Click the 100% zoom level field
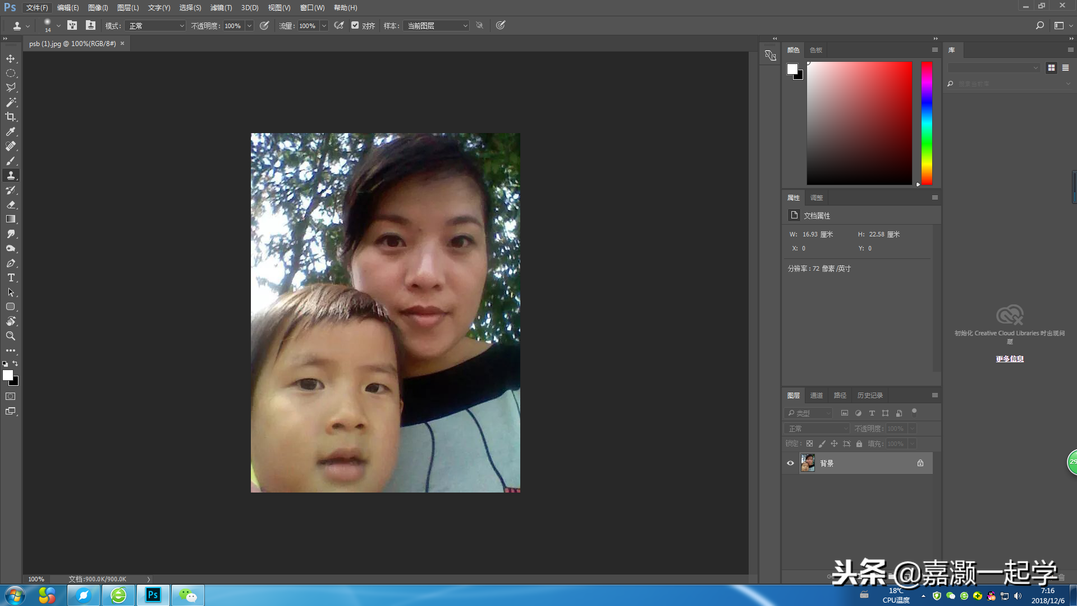Image resolution: width=1077 pixels, height=606 pixels. pos(36,579)
